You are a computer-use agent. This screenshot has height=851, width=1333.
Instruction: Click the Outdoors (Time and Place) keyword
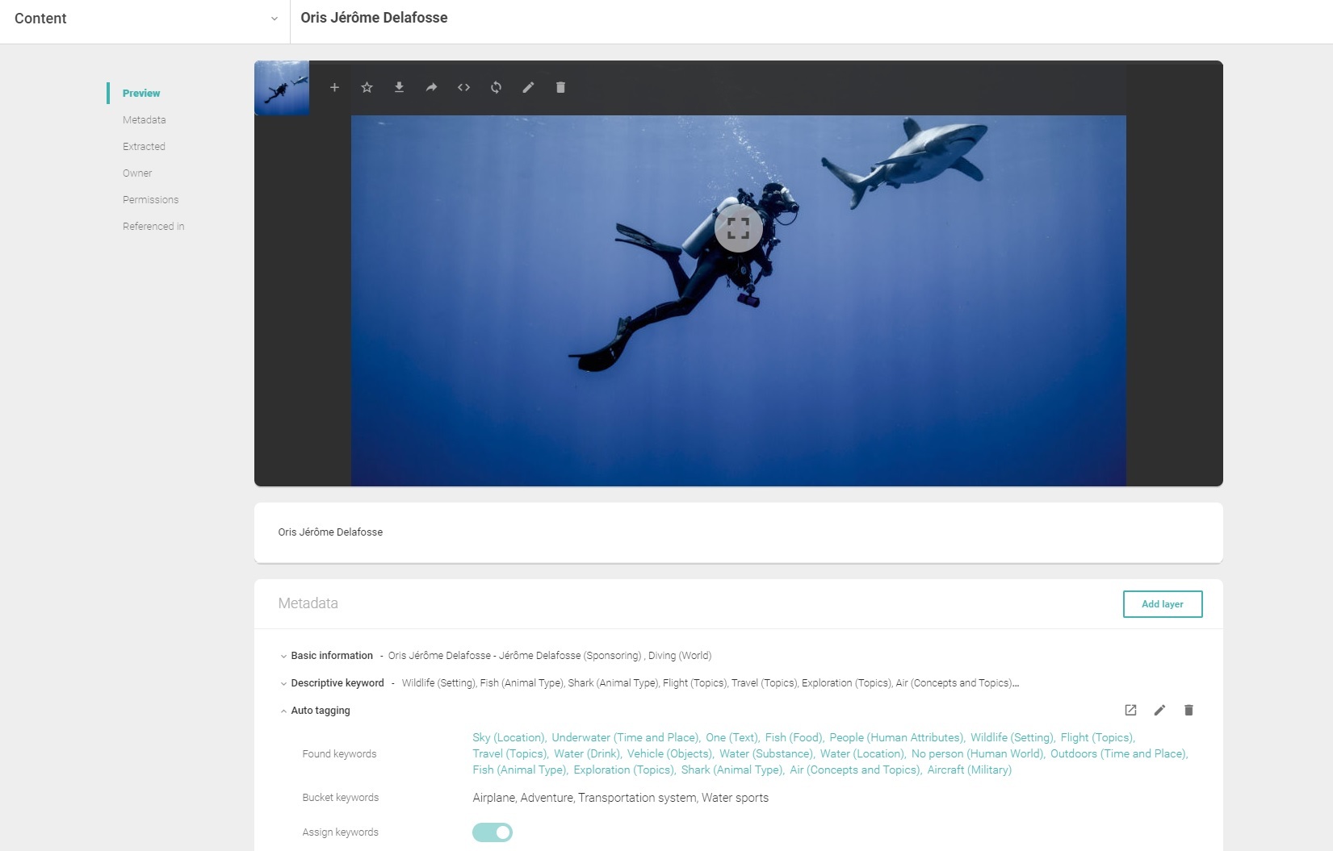tap(1118, 753)
